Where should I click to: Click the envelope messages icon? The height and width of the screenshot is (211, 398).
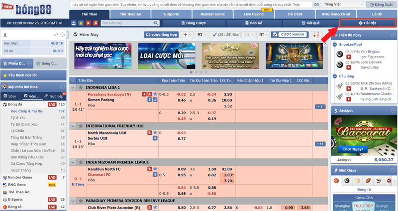[x=316, y=4]
